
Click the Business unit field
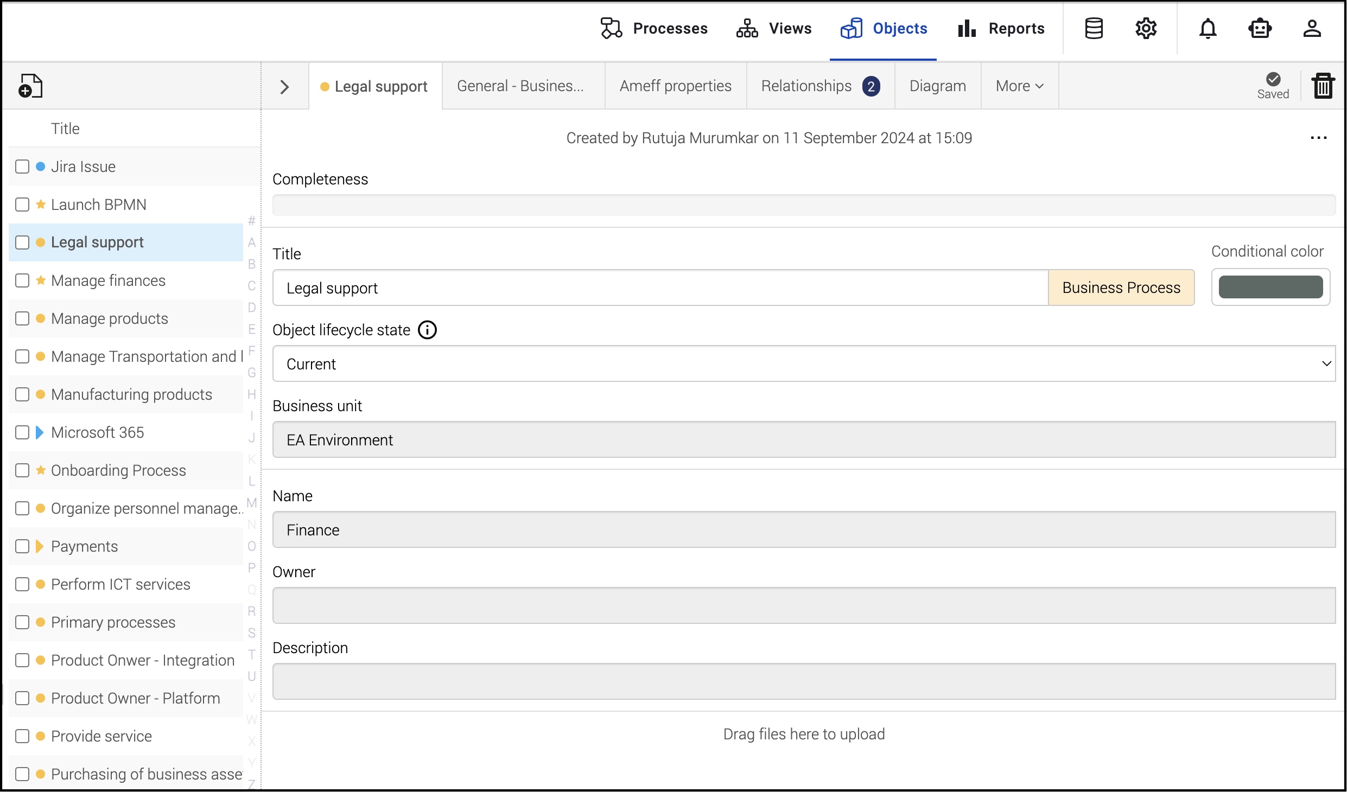(x=804, y=439)
